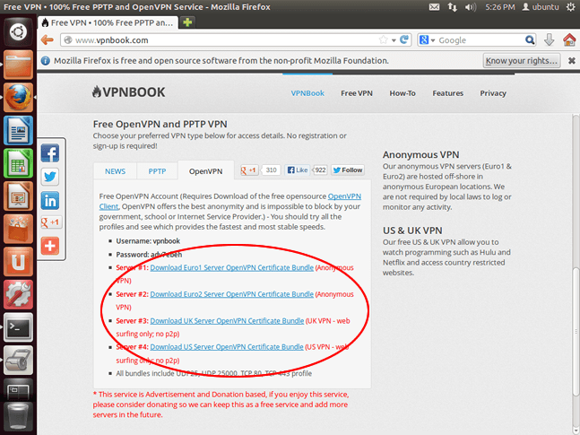Open VPNBook navigation menu item

click(307, 93)
